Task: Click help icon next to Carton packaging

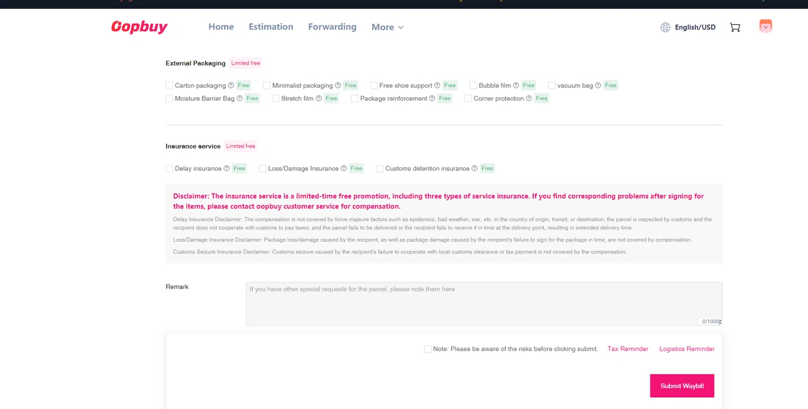Action: point(231,85)
